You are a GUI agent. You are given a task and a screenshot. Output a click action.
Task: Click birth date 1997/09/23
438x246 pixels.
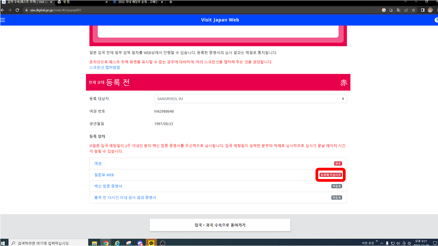[x=164, y=124]
